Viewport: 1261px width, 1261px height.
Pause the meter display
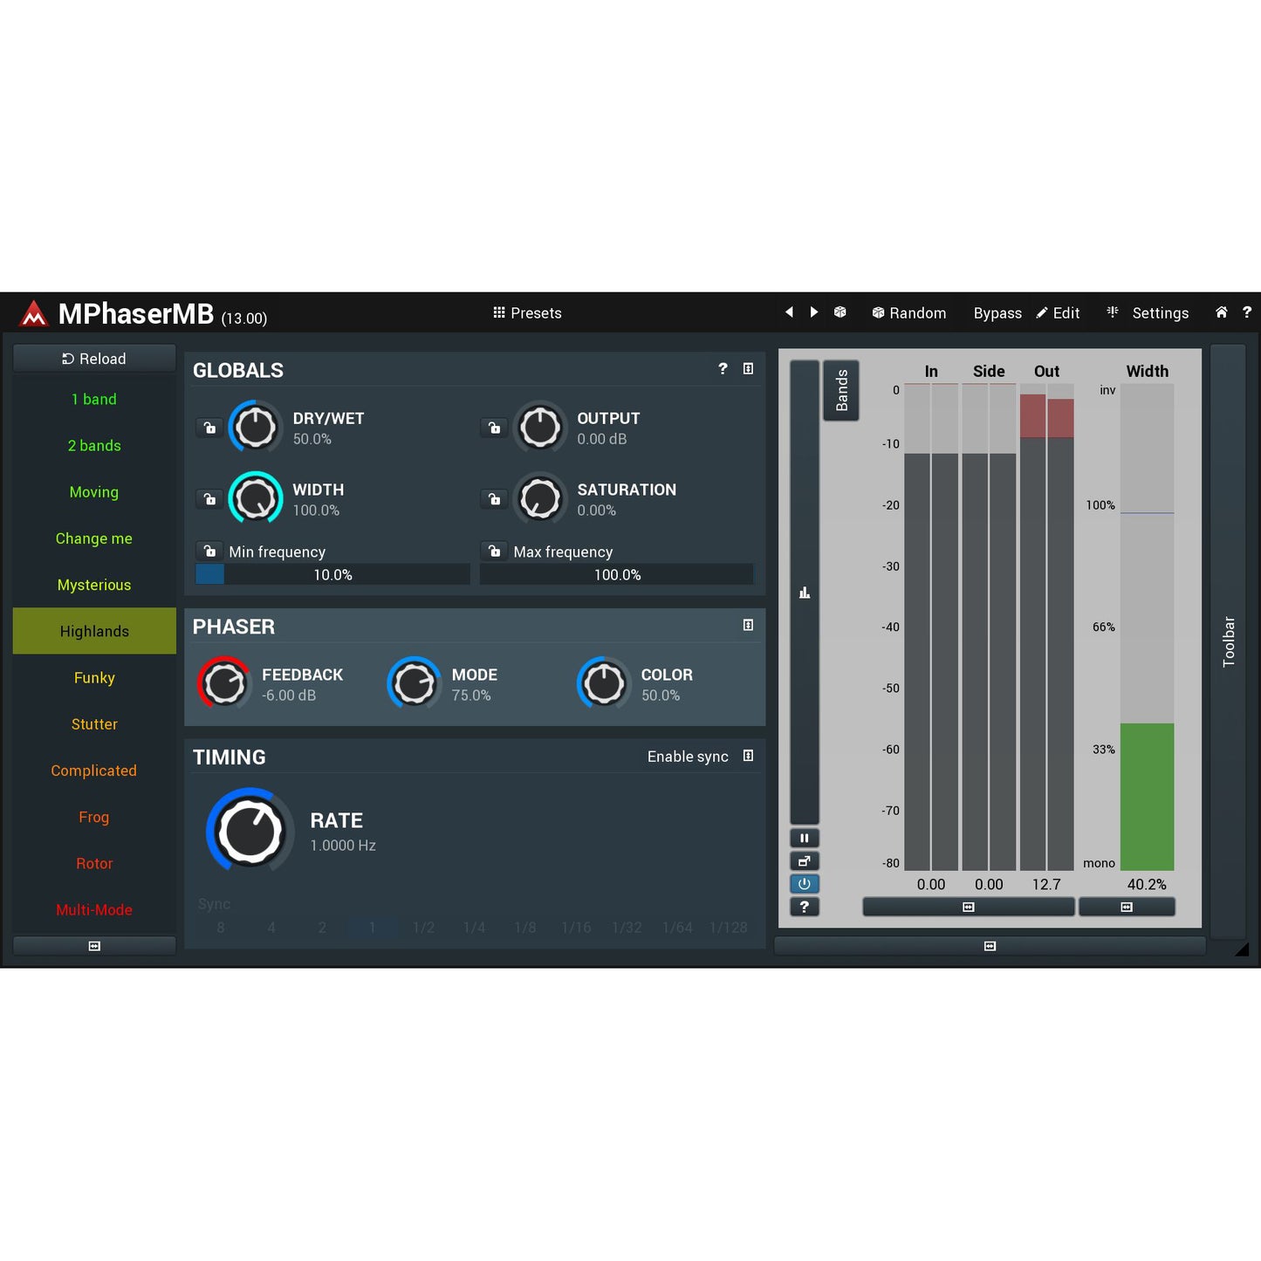(804, 839)
